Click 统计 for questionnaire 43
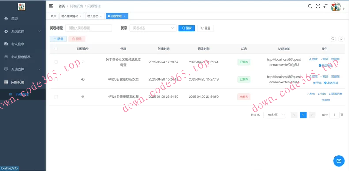349x171 pixels. 325,76
